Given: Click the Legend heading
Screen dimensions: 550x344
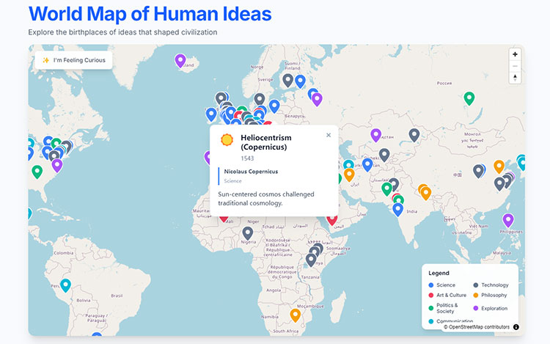Looking at the screenshot, I should click(439, 273).
